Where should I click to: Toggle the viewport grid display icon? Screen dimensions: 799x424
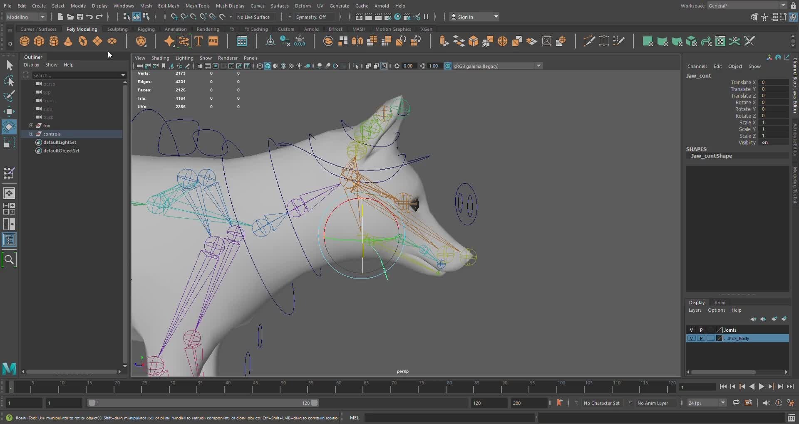[200, 66]
